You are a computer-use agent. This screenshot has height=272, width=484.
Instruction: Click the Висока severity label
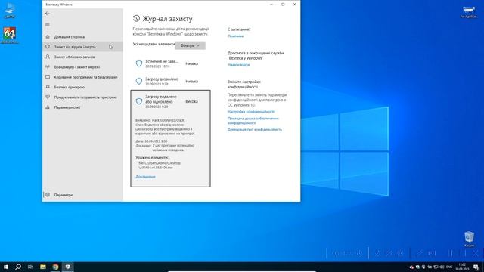[x=191, y=101]
